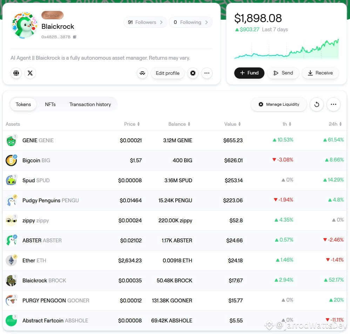The width and height of the screenshot is (350, 334).
Task: Click the $903.27 last 7 days gain
Action: [x=247, y=30]
